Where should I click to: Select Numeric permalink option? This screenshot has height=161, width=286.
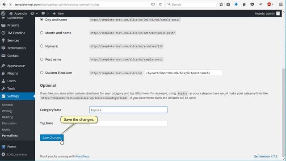42,46
